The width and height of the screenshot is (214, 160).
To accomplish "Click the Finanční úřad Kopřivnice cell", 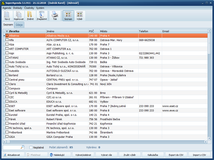I will (67, 124).
